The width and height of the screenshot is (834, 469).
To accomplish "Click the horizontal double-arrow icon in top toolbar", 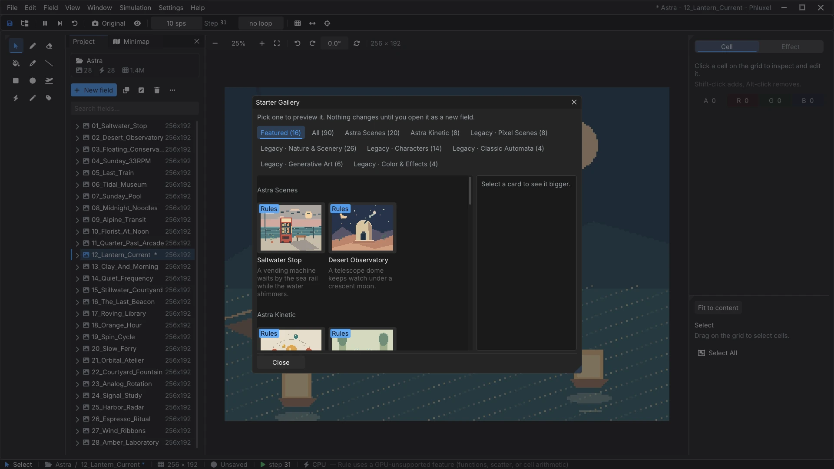I will [x=312, y=23].
